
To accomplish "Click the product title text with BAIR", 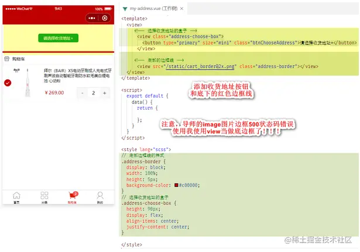I will click(x=78, y=76).
